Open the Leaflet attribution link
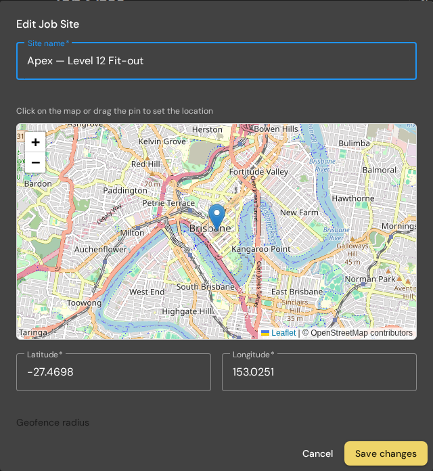This screenshot has height=471, width=433. point(283,333)
